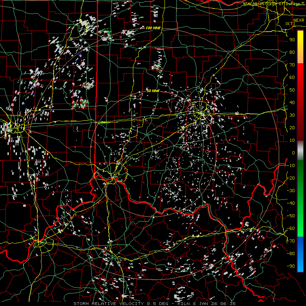Click the 10 value on velocity scale
The image size is (306, 306).
click(292, 140)
